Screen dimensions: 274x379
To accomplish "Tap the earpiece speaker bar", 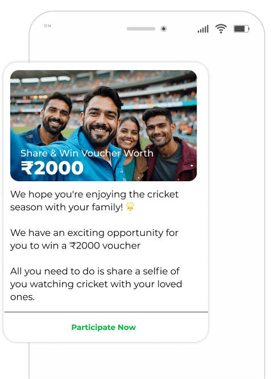I will tap(141, 28).
